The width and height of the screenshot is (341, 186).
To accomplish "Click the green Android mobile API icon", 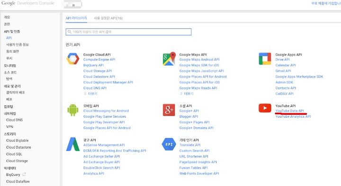I will tap(73, 110).
